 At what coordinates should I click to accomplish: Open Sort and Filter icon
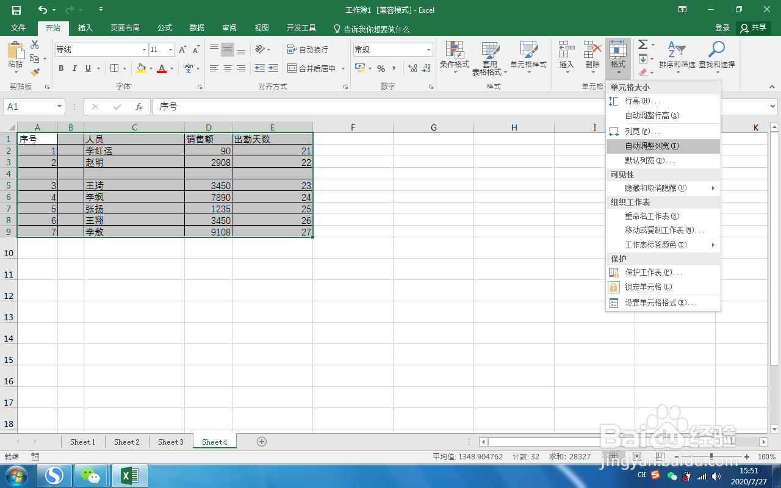point(676,50)
